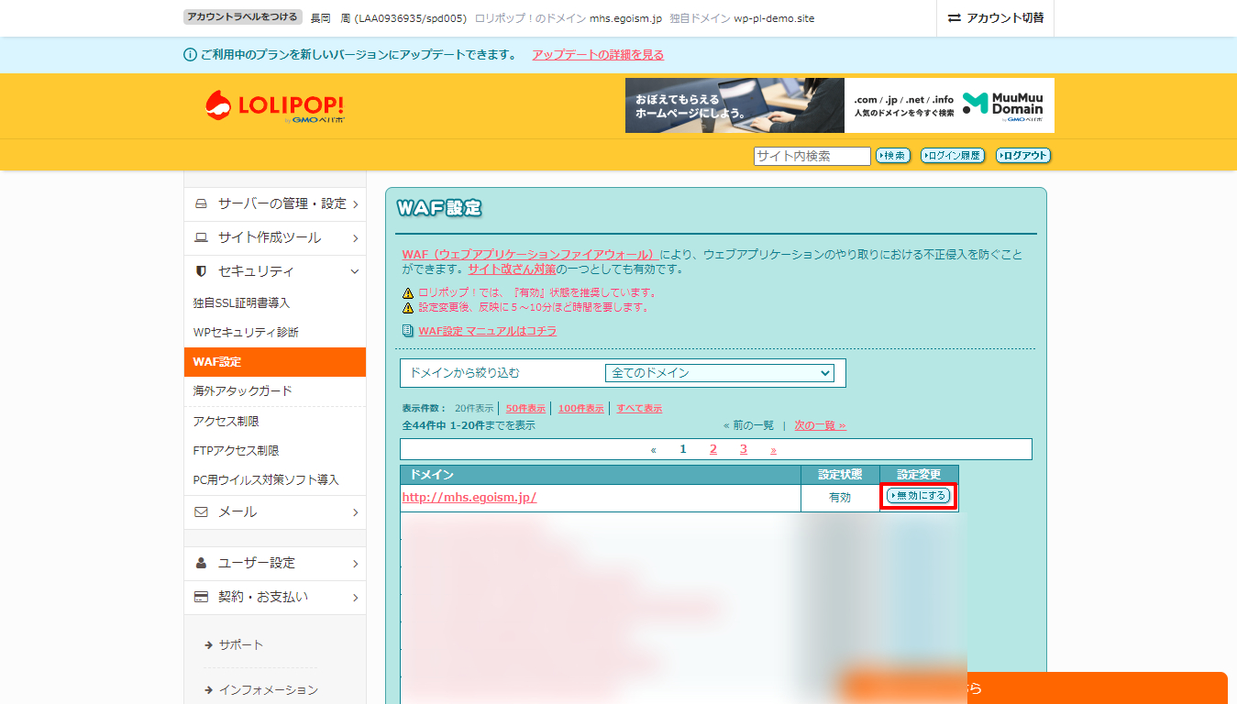This screenshot has height=704, width=1237.
Task: Click the person icon next to ユーザー設定
Action: pos(199,564)
